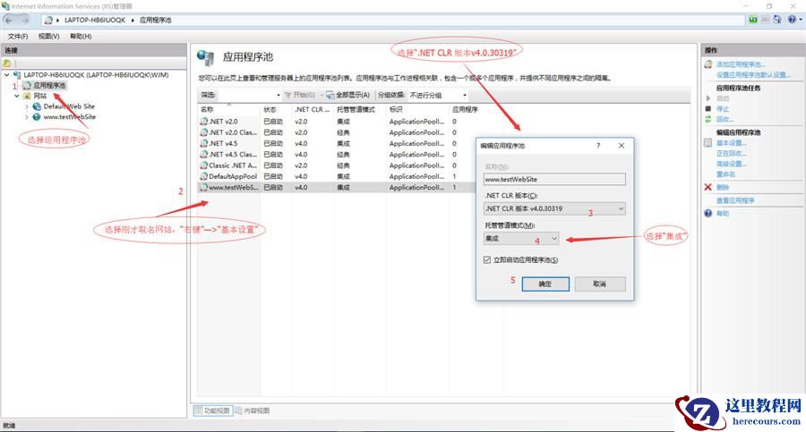The width and height of the screenshot is (806, 432).
Task: Open the 帮助(H) menu
Action: coord(81,37)
